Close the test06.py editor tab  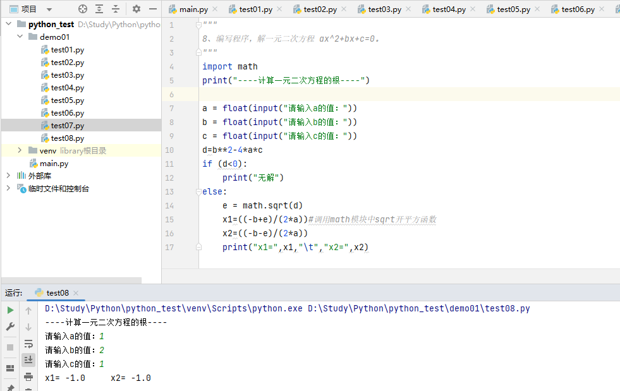click(602, 9)
